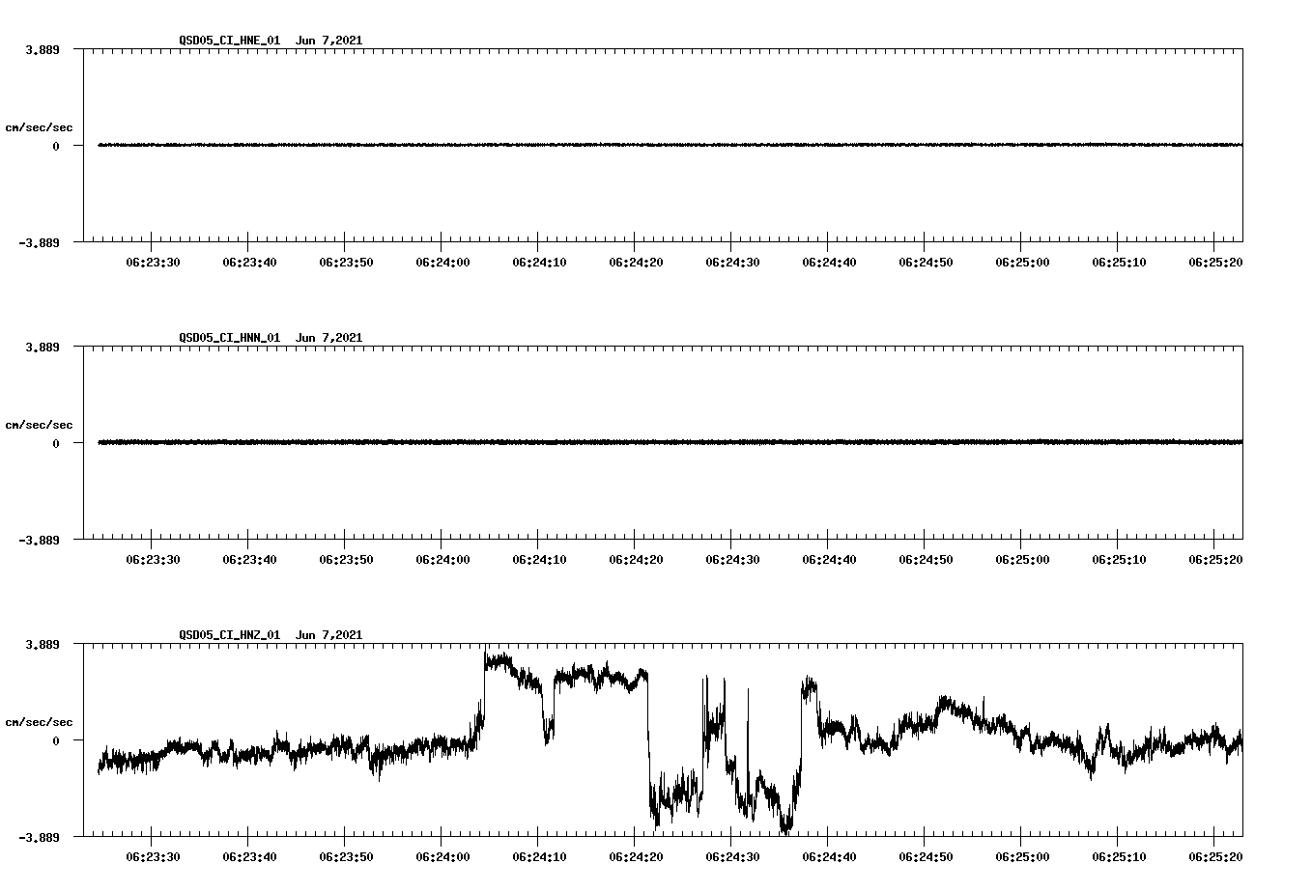This screenshot has width=1312, height=892.
Task: Click 06:25:00 time label under HNE plot
Action: pos(1022,263)
